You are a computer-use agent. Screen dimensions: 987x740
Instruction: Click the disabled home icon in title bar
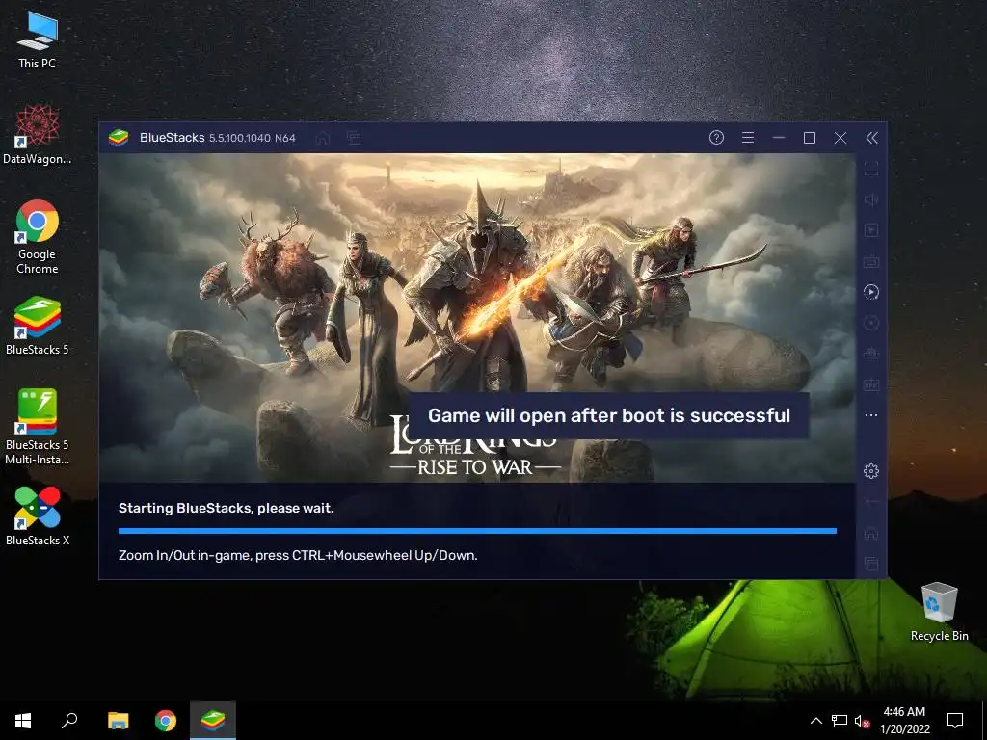(323, 138)
